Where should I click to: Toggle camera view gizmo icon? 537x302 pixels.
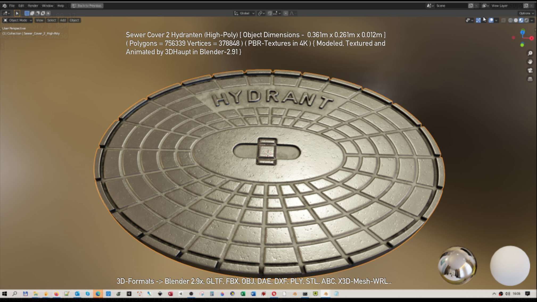click(x=530, y=70)
